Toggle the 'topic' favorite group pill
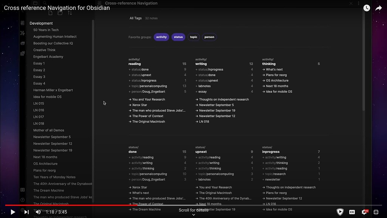The height and width of the screenshot is (218, 387). point(194,37)
